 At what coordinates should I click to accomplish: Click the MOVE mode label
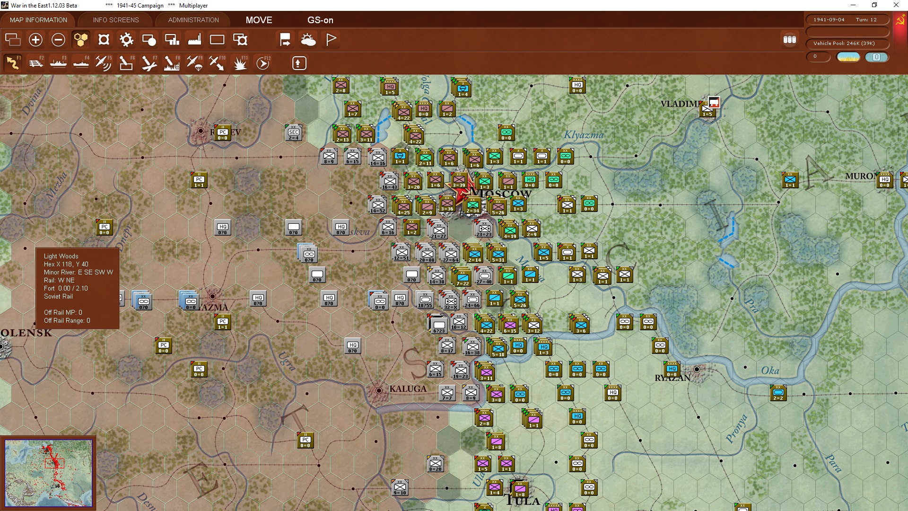pyautogui.click(x=259, y=20)
